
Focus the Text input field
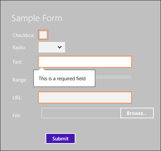85,62
